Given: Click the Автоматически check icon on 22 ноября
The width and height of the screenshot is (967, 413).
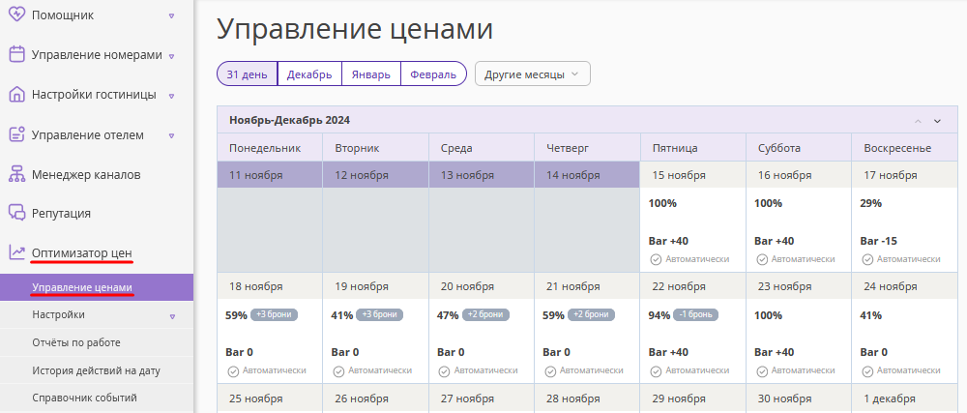Looking at the screenshot, I should (x=657, y=371).
